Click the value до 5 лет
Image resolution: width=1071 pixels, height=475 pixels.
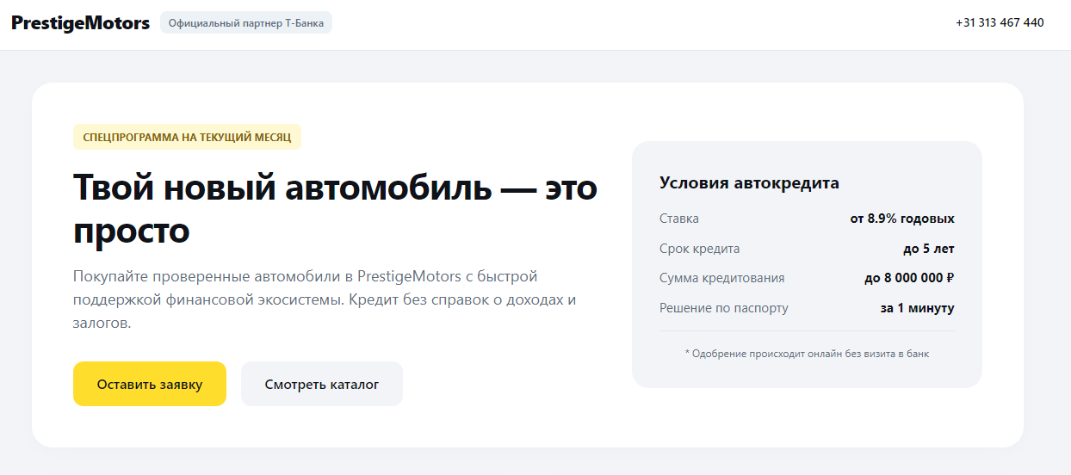pos(929,249)
